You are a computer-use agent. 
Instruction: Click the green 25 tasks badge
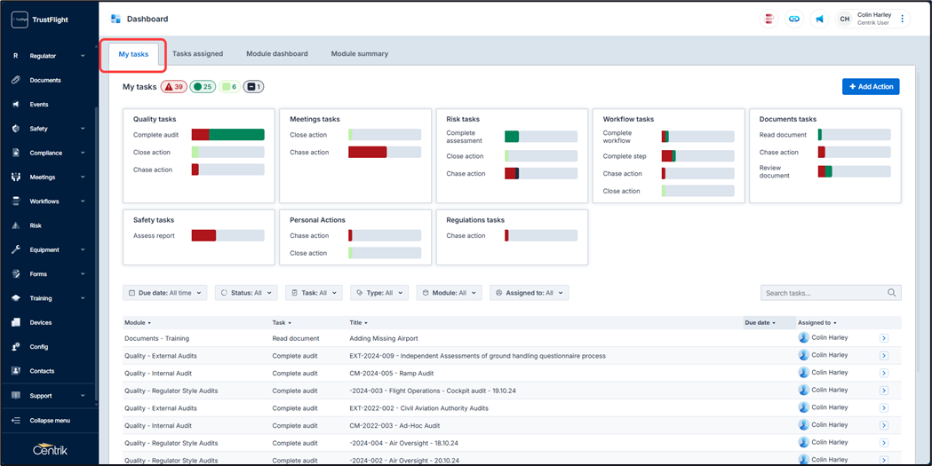(x=203, y=87)
